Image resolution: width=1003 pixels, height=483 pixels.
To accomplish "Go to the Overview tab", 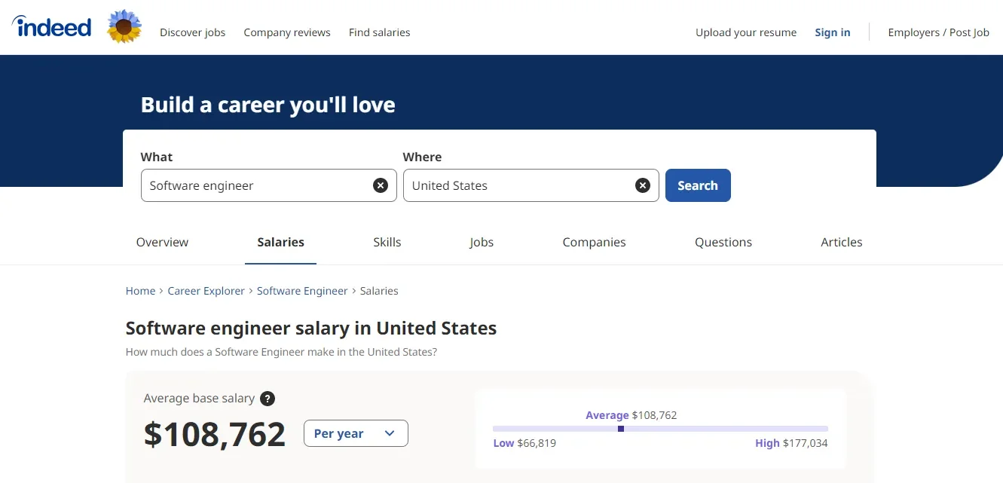I will click(162, 242).
